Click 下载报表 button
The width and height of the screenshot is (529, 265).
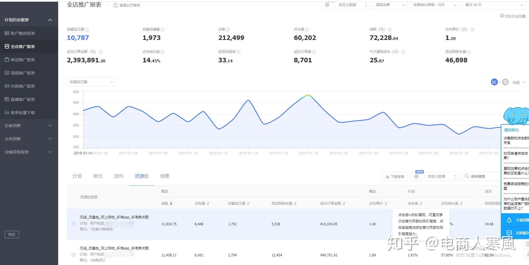click(395, 176)
